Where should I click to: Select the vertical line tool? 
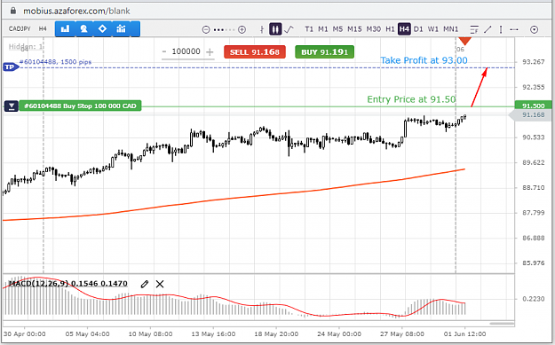coord(501,29)
